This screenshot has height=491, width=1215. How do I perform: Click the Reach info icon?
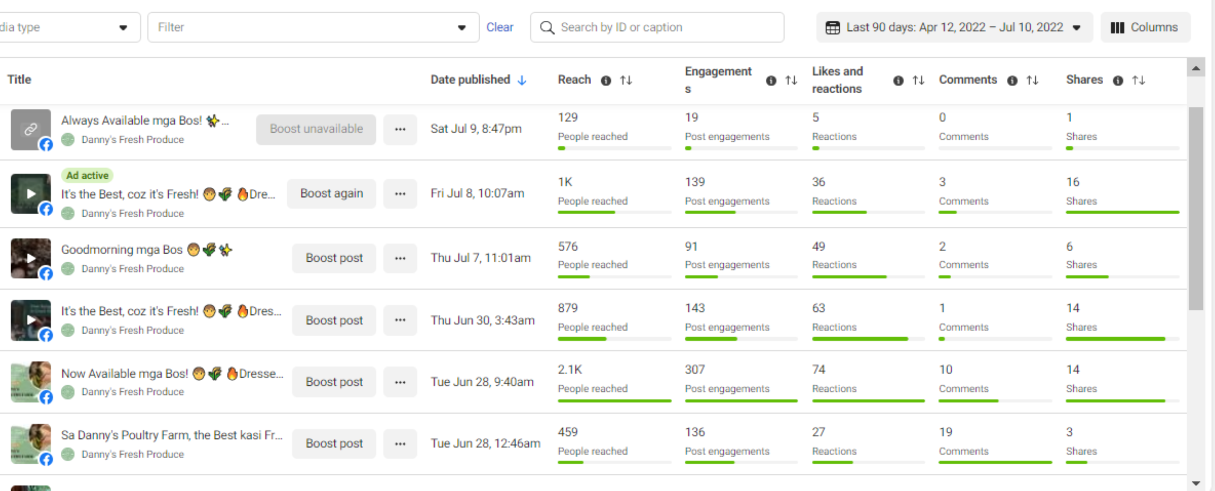[606, 81]
